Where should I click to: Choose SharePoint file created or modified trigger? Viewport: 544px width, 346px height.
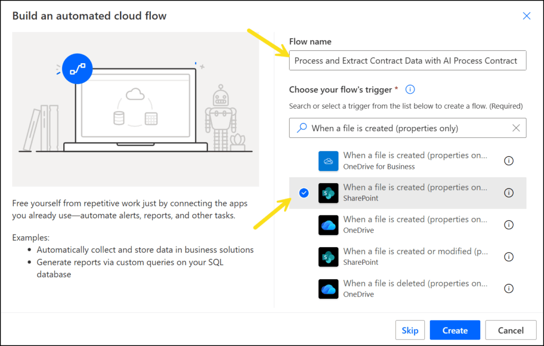(x=414, y=257)
